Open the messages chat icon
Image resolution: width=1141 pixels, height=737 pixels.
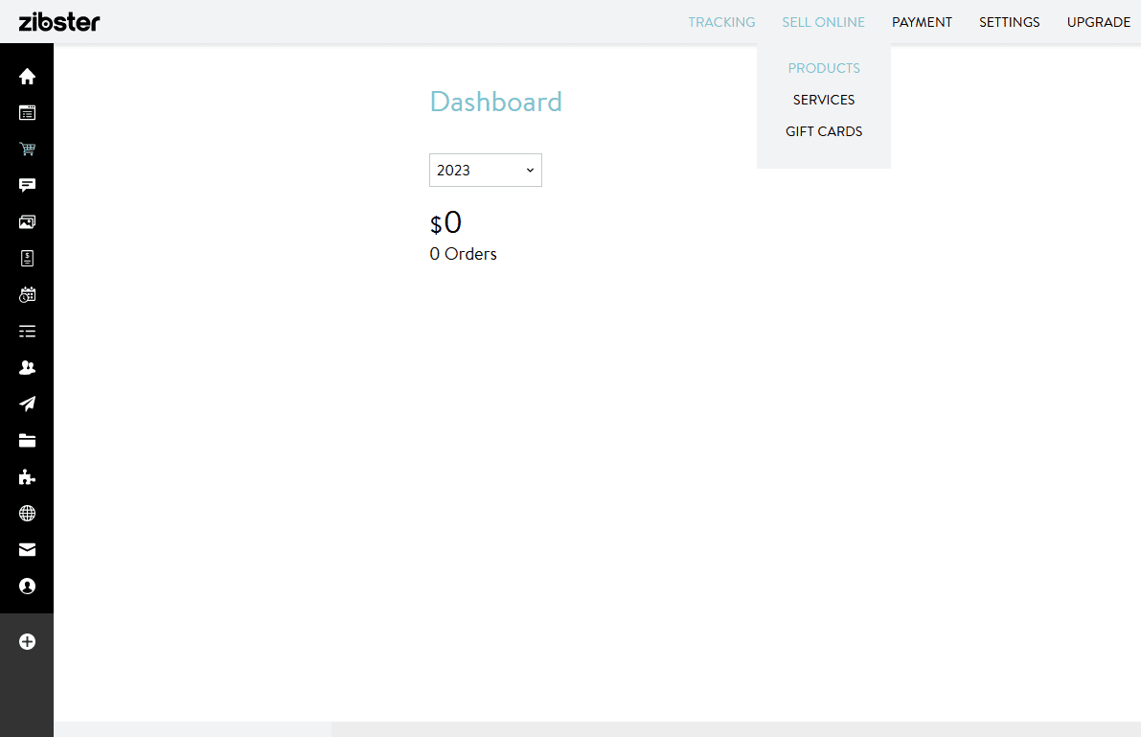[27, 185]
